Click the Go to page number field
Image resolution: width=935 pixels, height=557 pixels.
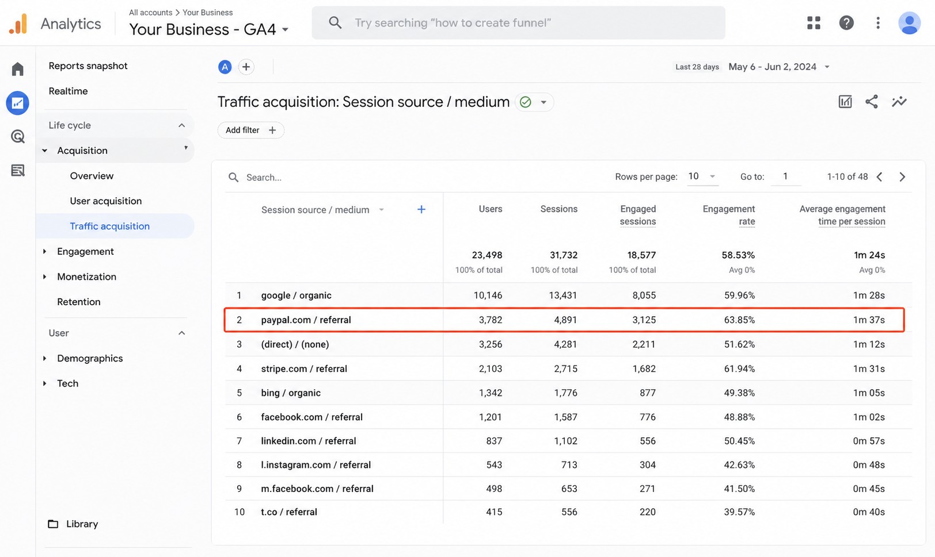785,176
